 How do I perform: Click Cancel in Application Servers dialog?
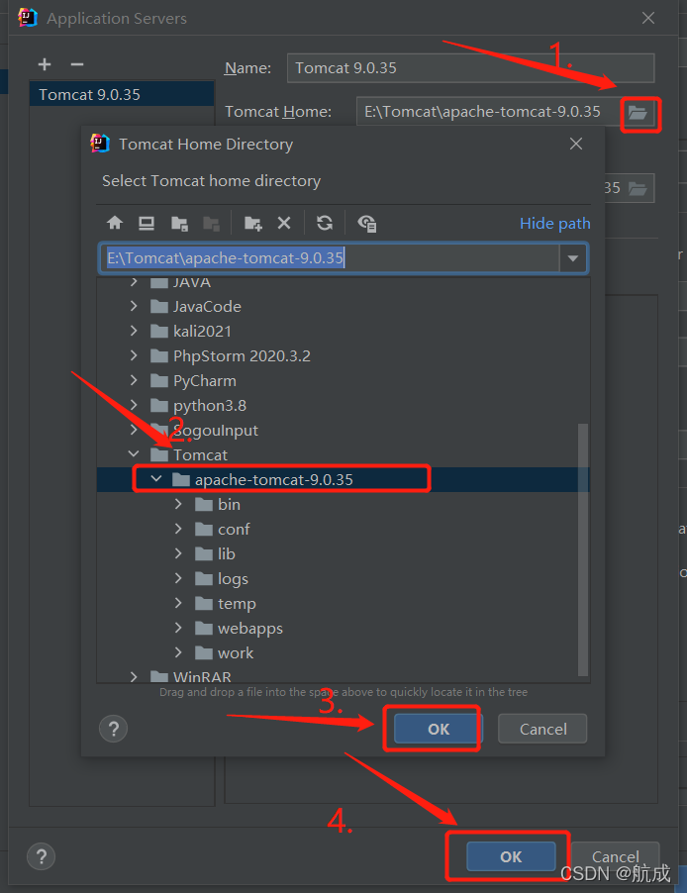pos(615,856)
